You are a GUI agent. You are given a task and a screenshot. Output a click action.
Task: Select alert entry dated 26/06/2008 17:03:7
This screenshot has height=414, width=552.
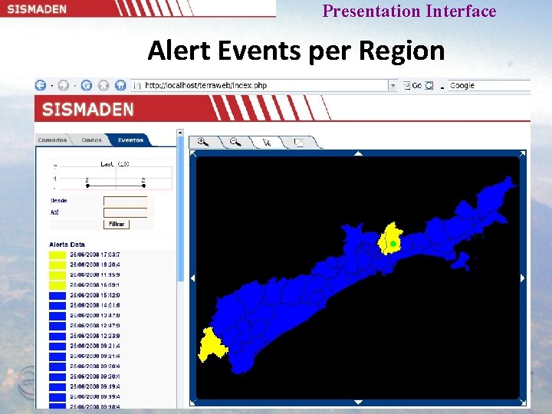pyautogui.click(x=95, y=255)
